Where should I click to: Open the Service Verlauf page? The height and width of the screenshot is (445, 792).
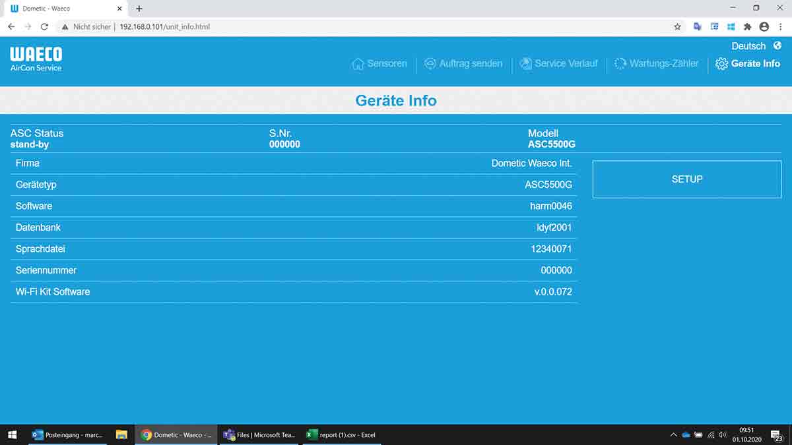(x=558, y=64)
